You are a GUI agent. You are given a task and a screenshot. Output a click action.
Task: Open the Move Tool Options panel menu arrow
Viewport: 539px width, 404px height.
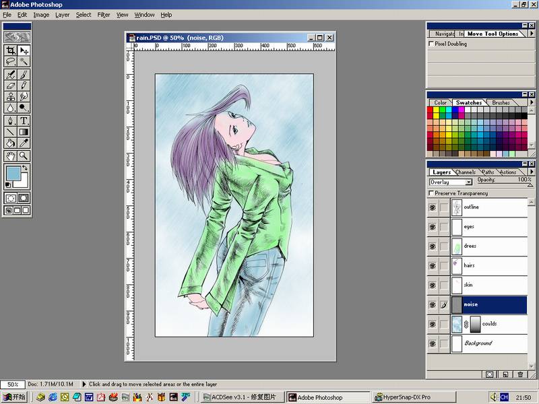[x=532, y=34]
